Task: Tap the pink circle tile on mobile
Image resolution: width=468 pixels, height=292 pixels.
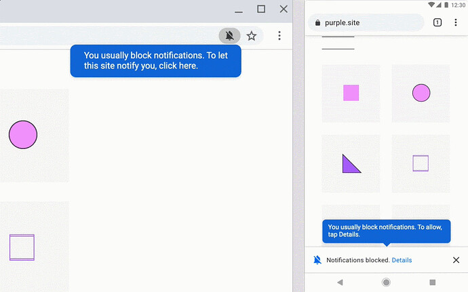Action: tap(421, 93)
